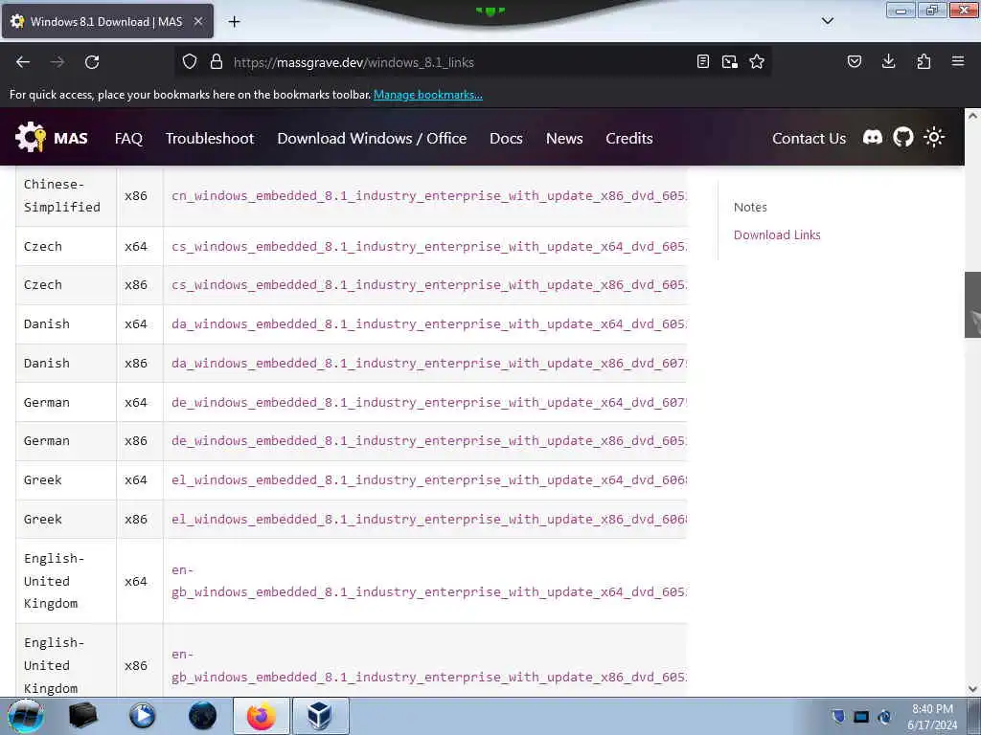This screenshot has height=735, width=981.
Task: Click Manage bookmarks link
Action: pos(428,95)
